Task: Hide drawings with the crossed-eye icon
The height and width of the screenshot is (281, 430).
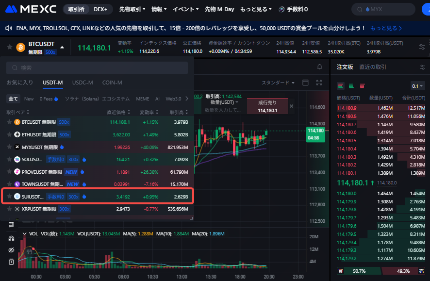Action: 11,250
